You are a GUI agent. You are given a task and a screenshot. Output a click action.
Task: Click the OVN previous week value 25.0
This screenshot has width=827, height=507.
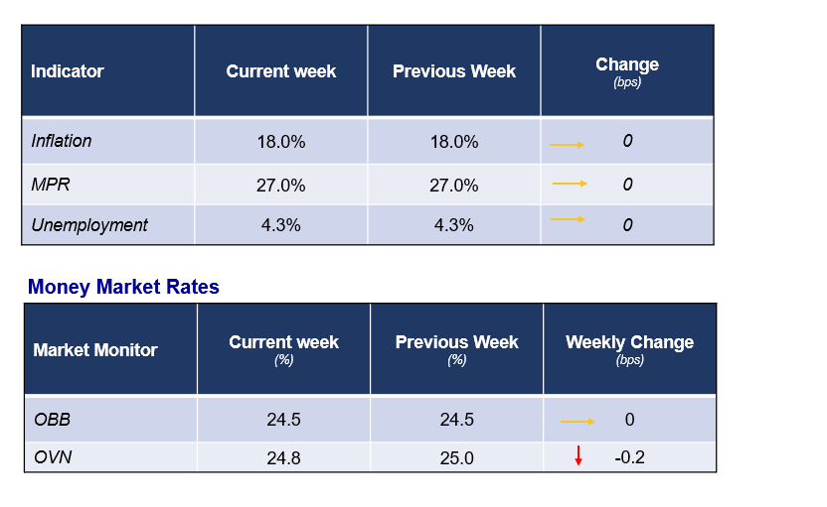tap(456, 456)
